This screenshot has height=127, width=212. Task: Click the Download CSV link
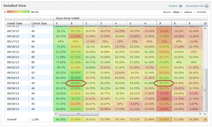coord(195,6)
